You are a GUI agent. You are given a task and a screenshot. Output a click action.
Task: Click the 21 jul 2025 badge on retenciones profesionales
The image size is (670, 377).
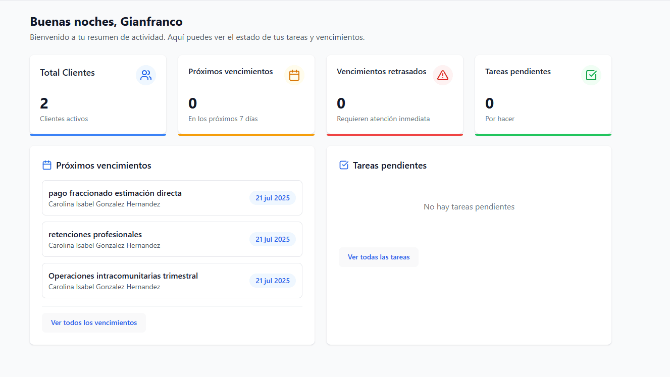pos(272,239)
